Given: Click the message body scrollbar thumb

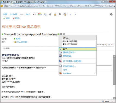Looking at the screenshot, I should (x=114, y=71).
